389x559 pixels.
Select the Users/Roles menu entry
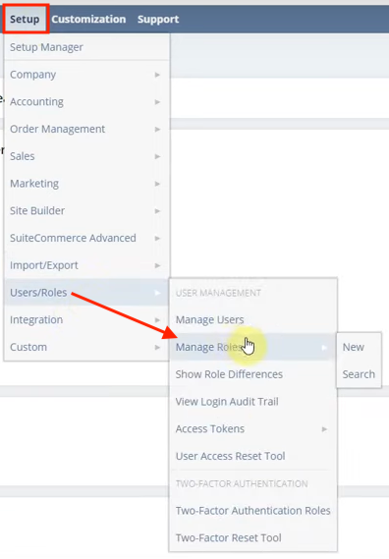tap(87, 293)
